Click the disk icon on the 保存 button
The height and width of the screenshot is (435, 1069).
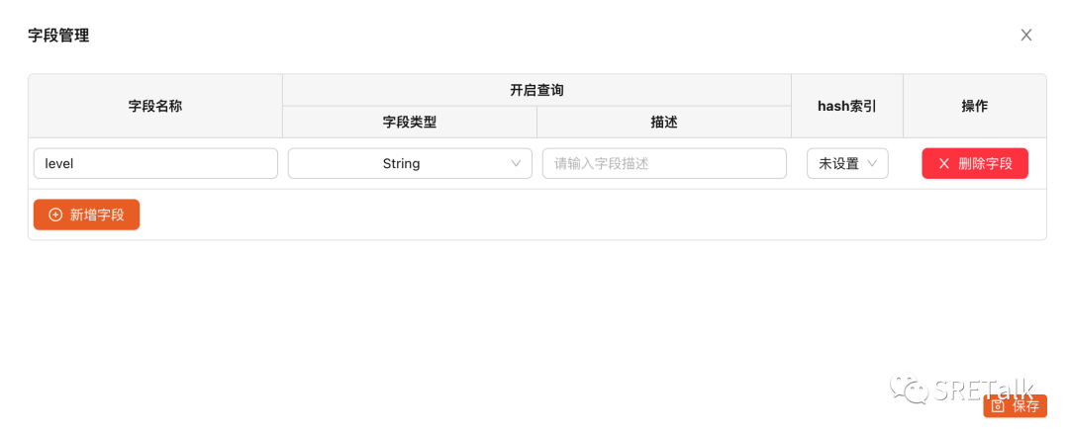point(999,406)
